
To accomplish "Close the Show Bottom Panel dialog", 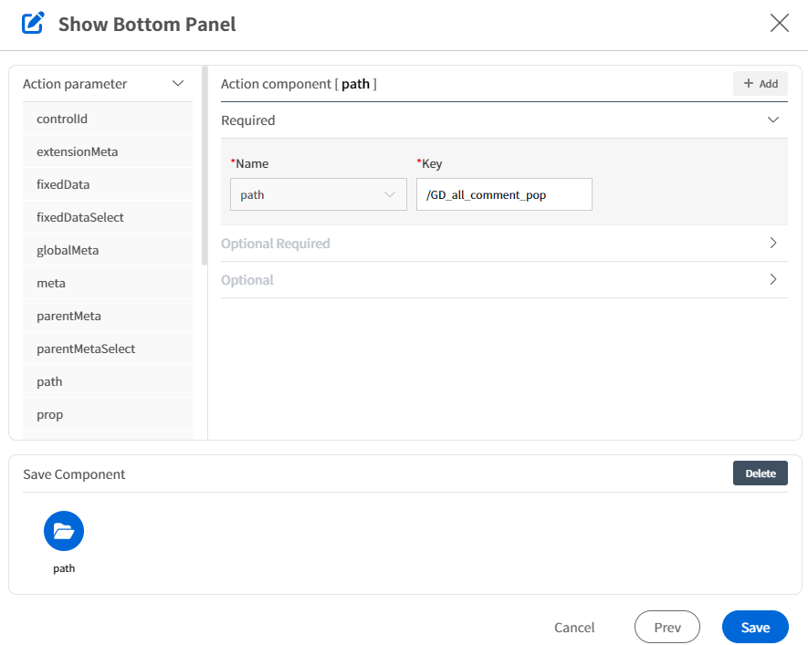I will pos(779,23).
